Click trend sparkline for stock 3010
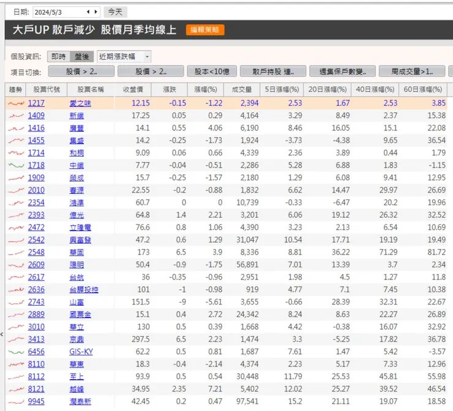 pos(16,327)
